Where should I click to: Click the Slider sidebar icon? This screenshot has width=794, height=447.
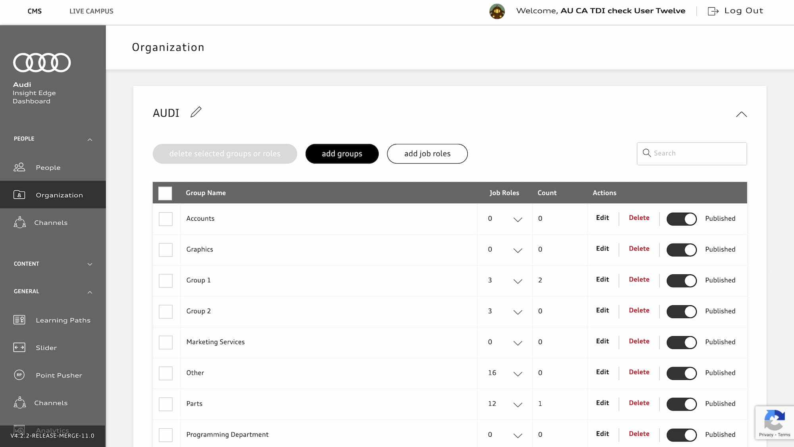pos(19,348)
